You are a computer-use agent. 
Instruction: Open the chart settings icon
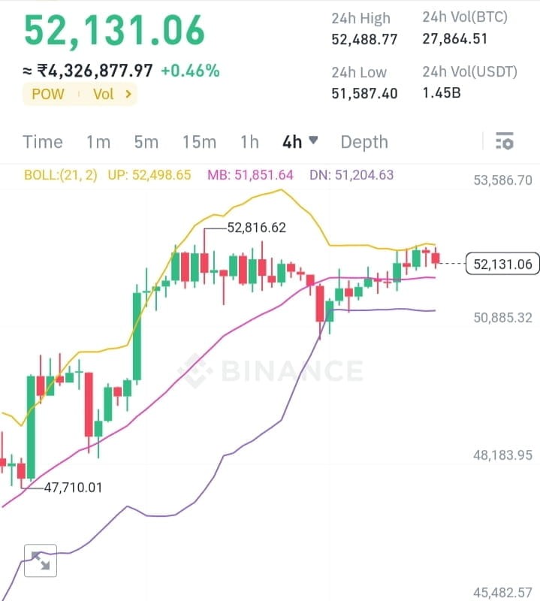pos(505,141)
